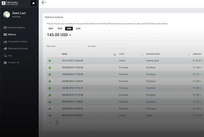Expand row dated 24/08/2016 17:35:28
Viewport: 204px width, 137px height.
tap(50, 75)
